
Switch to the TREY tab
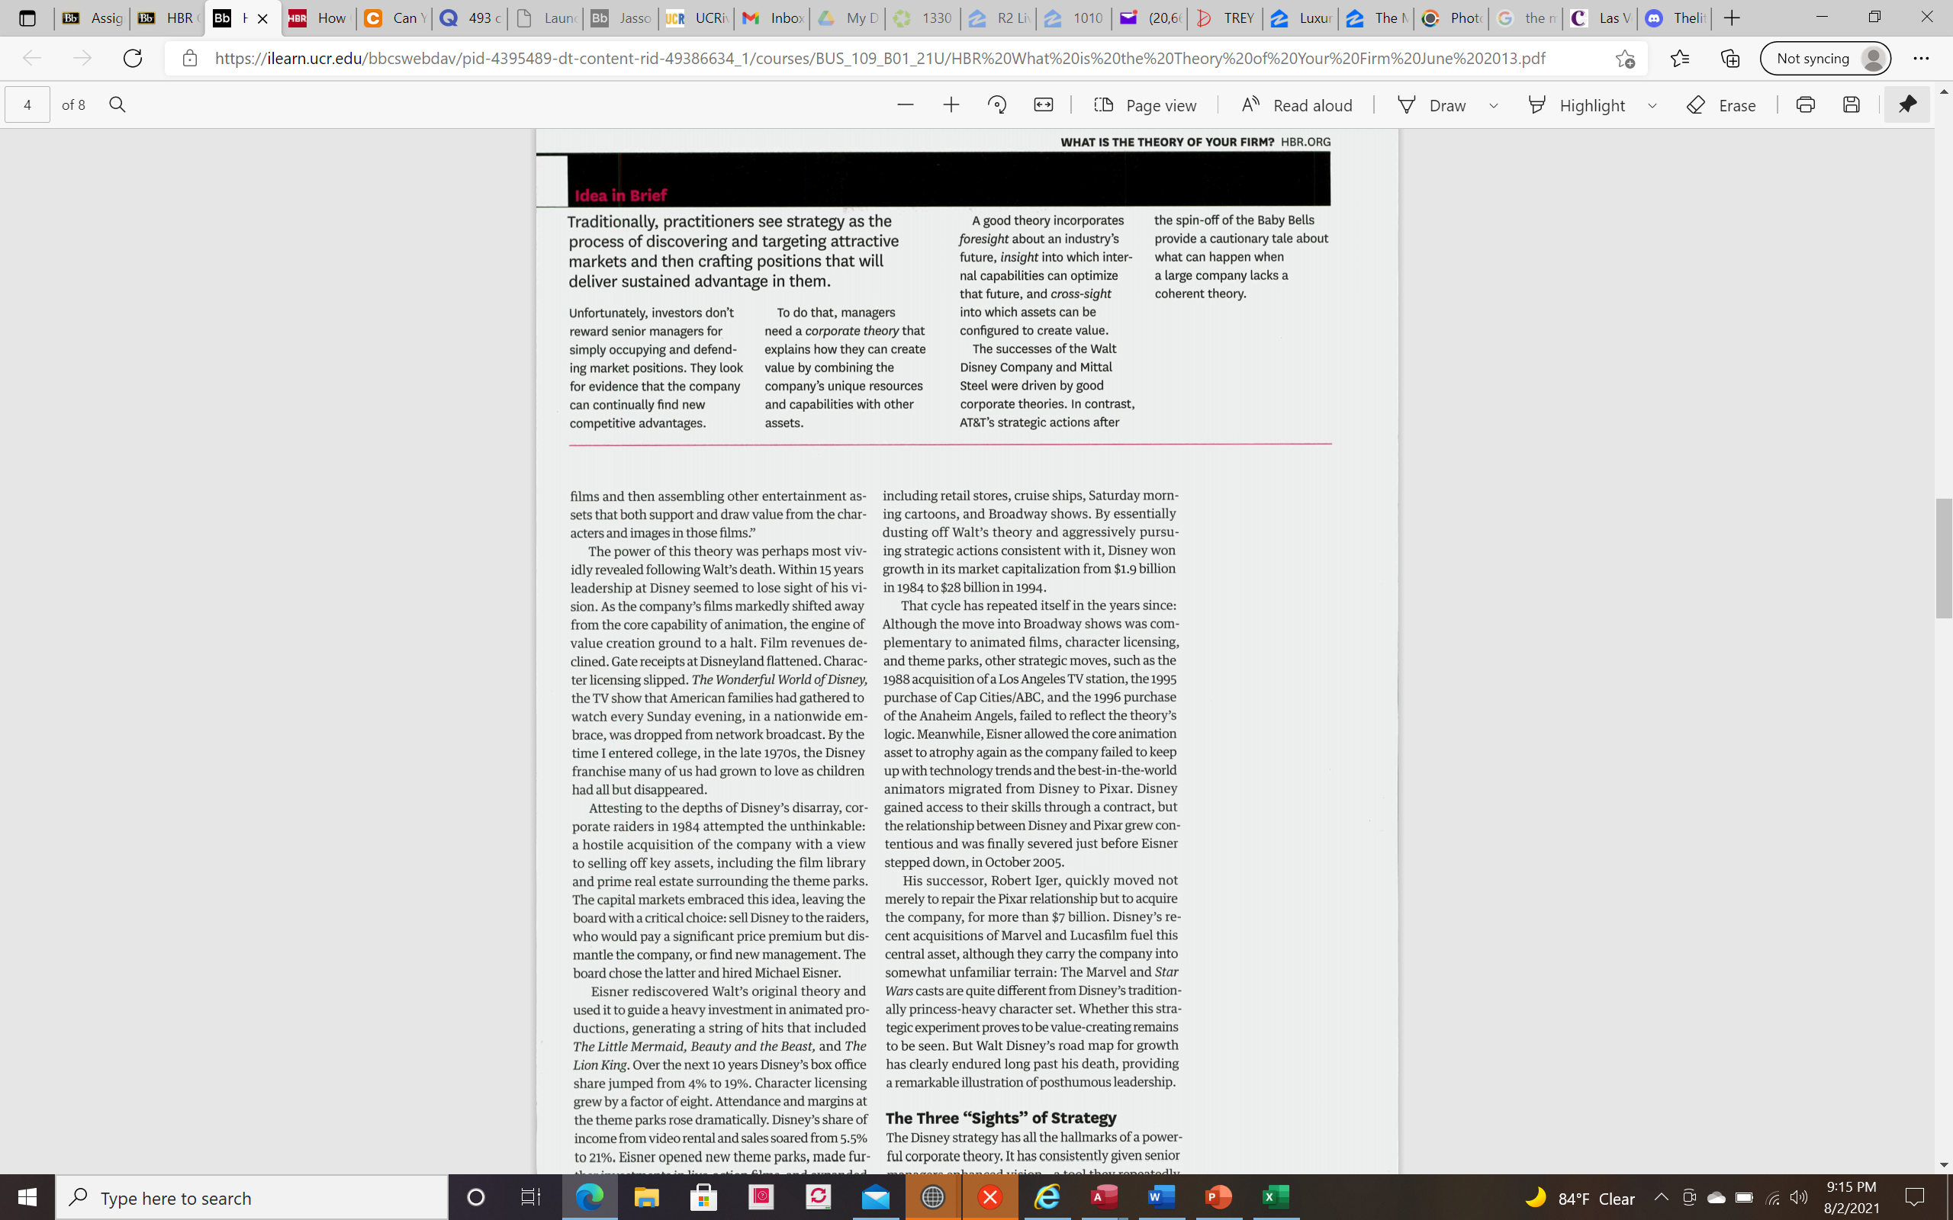(x=1227, y=18)
